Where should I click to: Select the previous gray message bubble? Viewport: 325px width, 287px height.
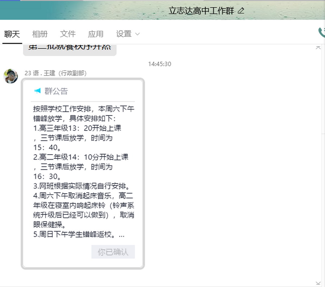click(x=70, y=49)
